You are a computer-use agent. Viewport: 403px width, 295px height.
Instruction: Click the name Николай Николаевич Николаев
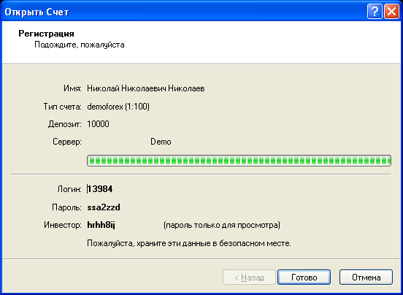point(146,88)
